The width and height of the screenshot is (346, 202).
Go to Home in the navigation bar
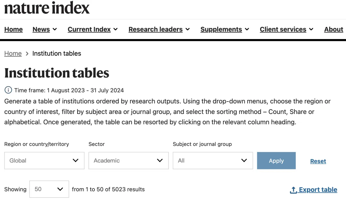13,29
